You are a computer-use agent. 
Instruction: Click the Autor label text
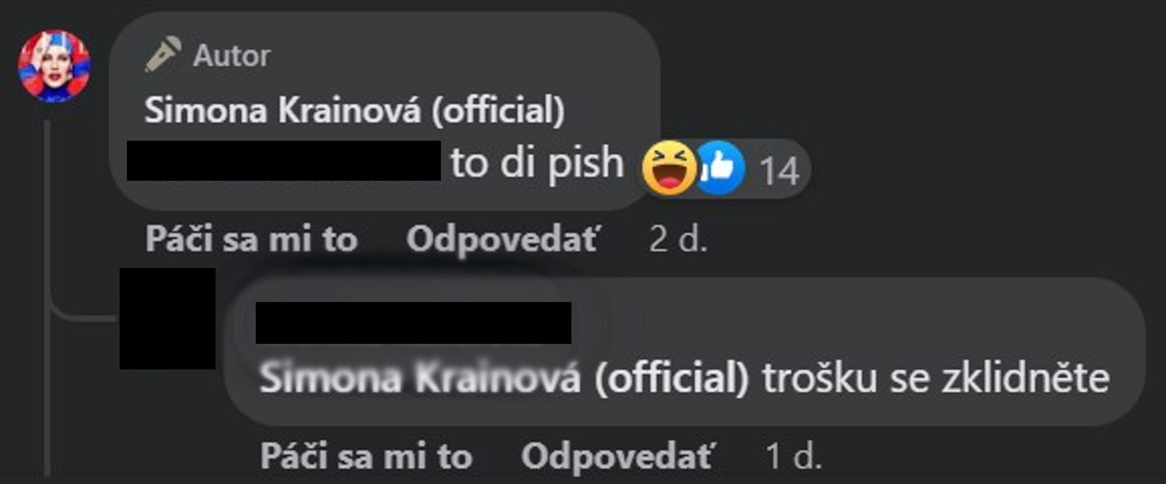click(x=231, y=56)
